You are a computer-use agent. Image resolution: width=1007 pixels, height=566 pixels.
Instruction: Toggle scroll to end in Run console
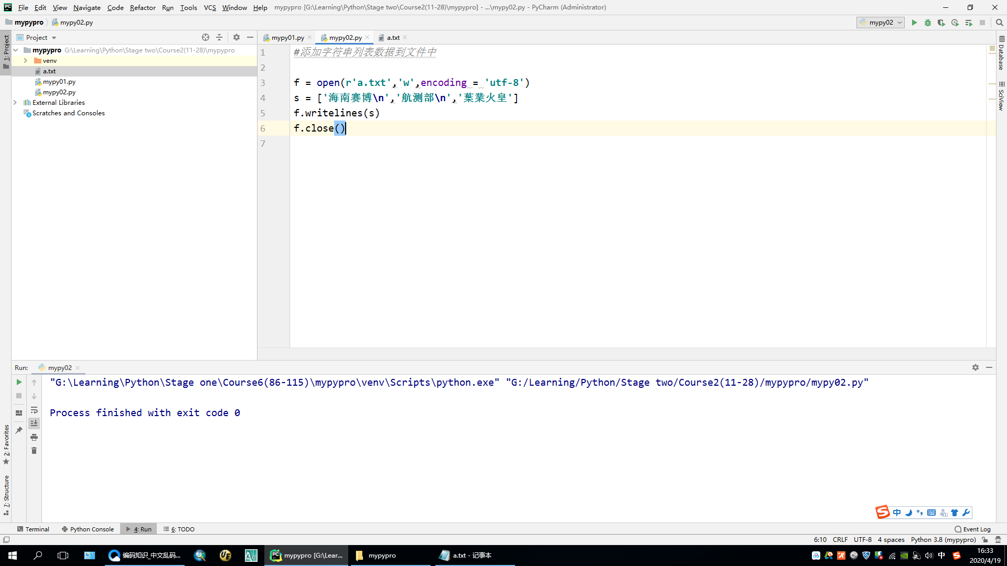[x=34, y=423]
